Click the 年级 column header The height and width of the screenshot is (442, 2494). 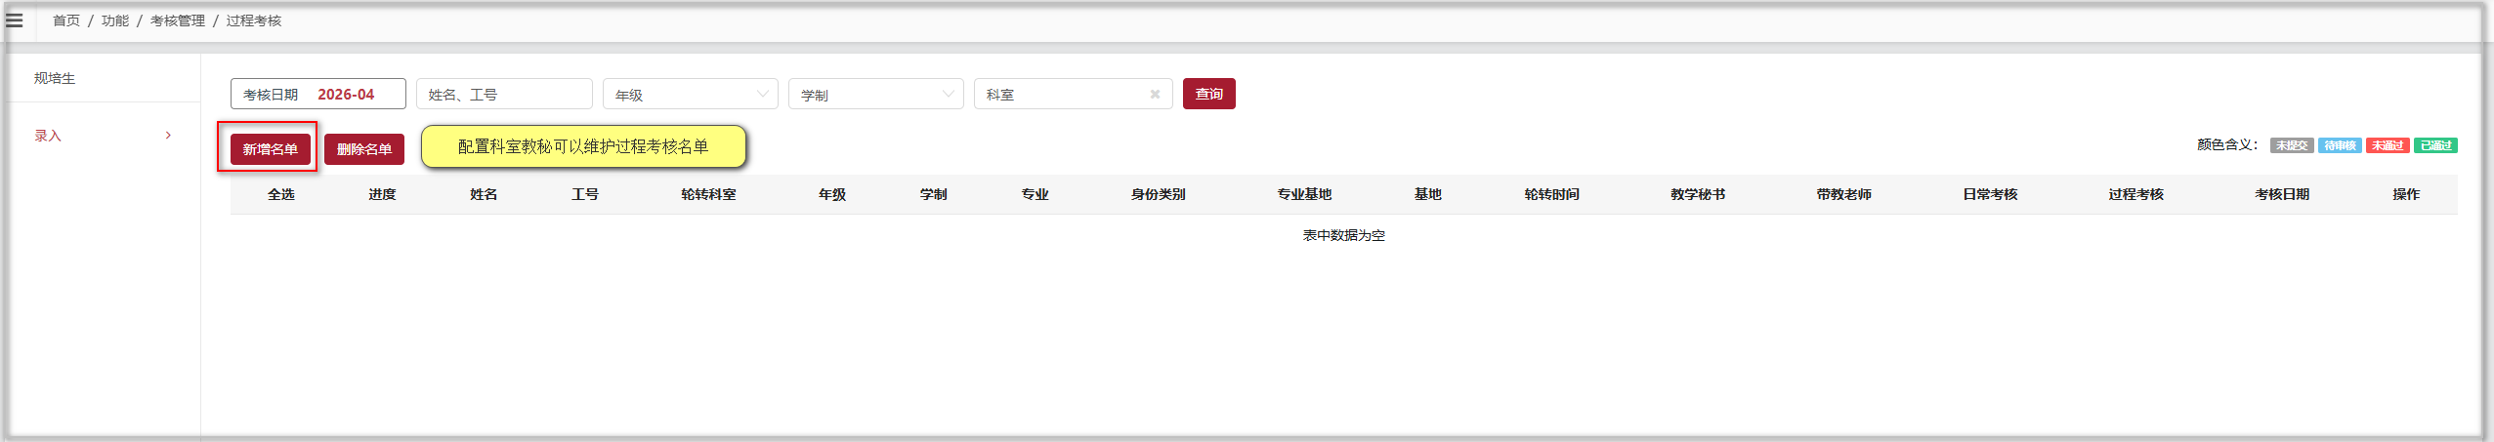[x=832, y=194]
